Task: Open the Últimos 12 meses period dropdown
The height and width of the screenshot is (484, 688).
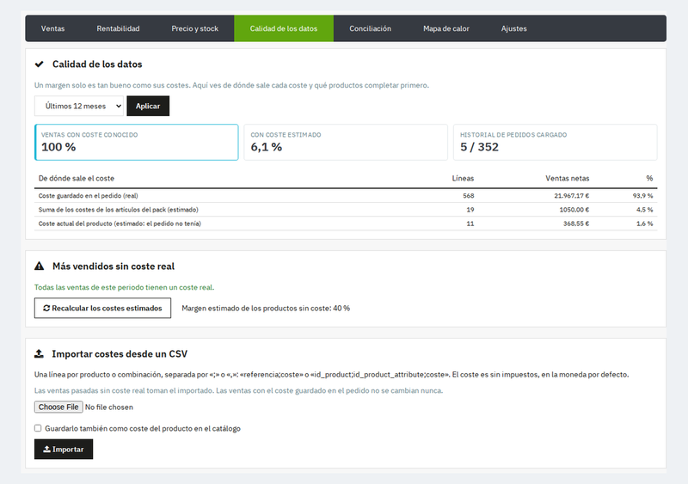Action: (x=79, y=107)
